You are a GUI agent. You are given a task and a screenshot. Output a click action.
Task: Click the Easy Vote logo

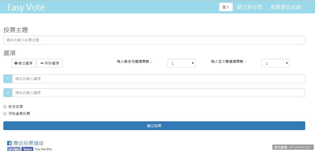point(26,7)
